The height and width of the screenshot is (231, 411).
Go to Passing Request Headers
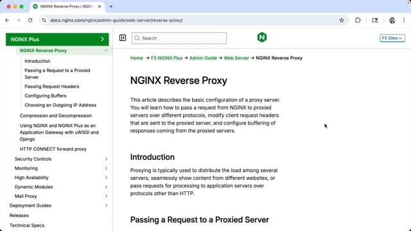pyautogui.click(x=52, y=87)
